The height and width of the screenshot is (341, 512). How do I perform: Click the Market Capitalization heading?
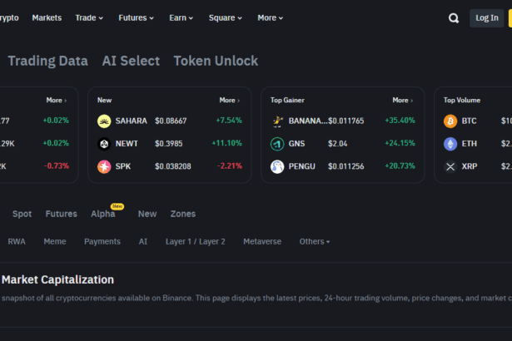57,279
